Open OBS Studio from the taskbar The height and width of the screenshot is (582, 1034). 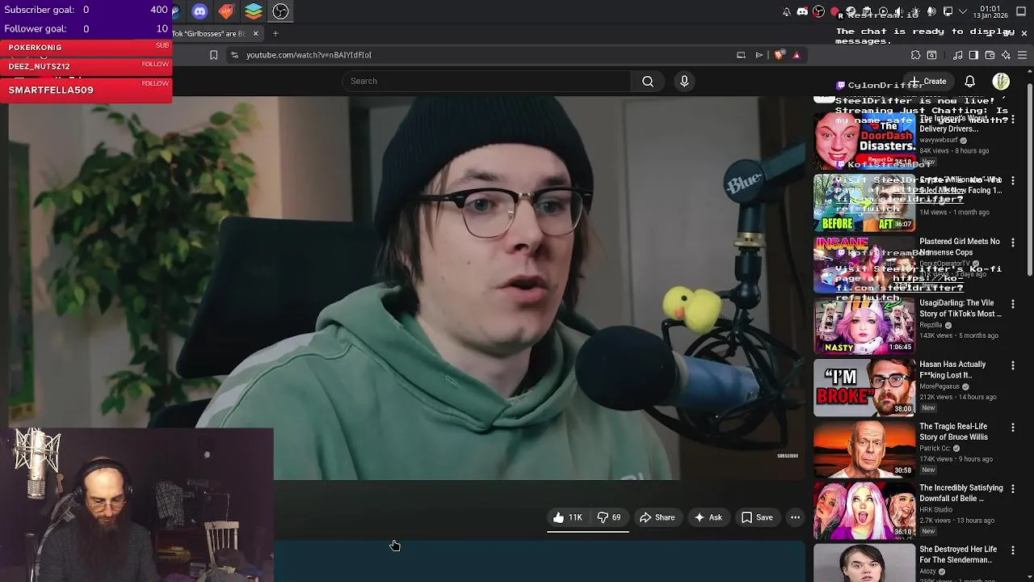click(x=280, y=11)
